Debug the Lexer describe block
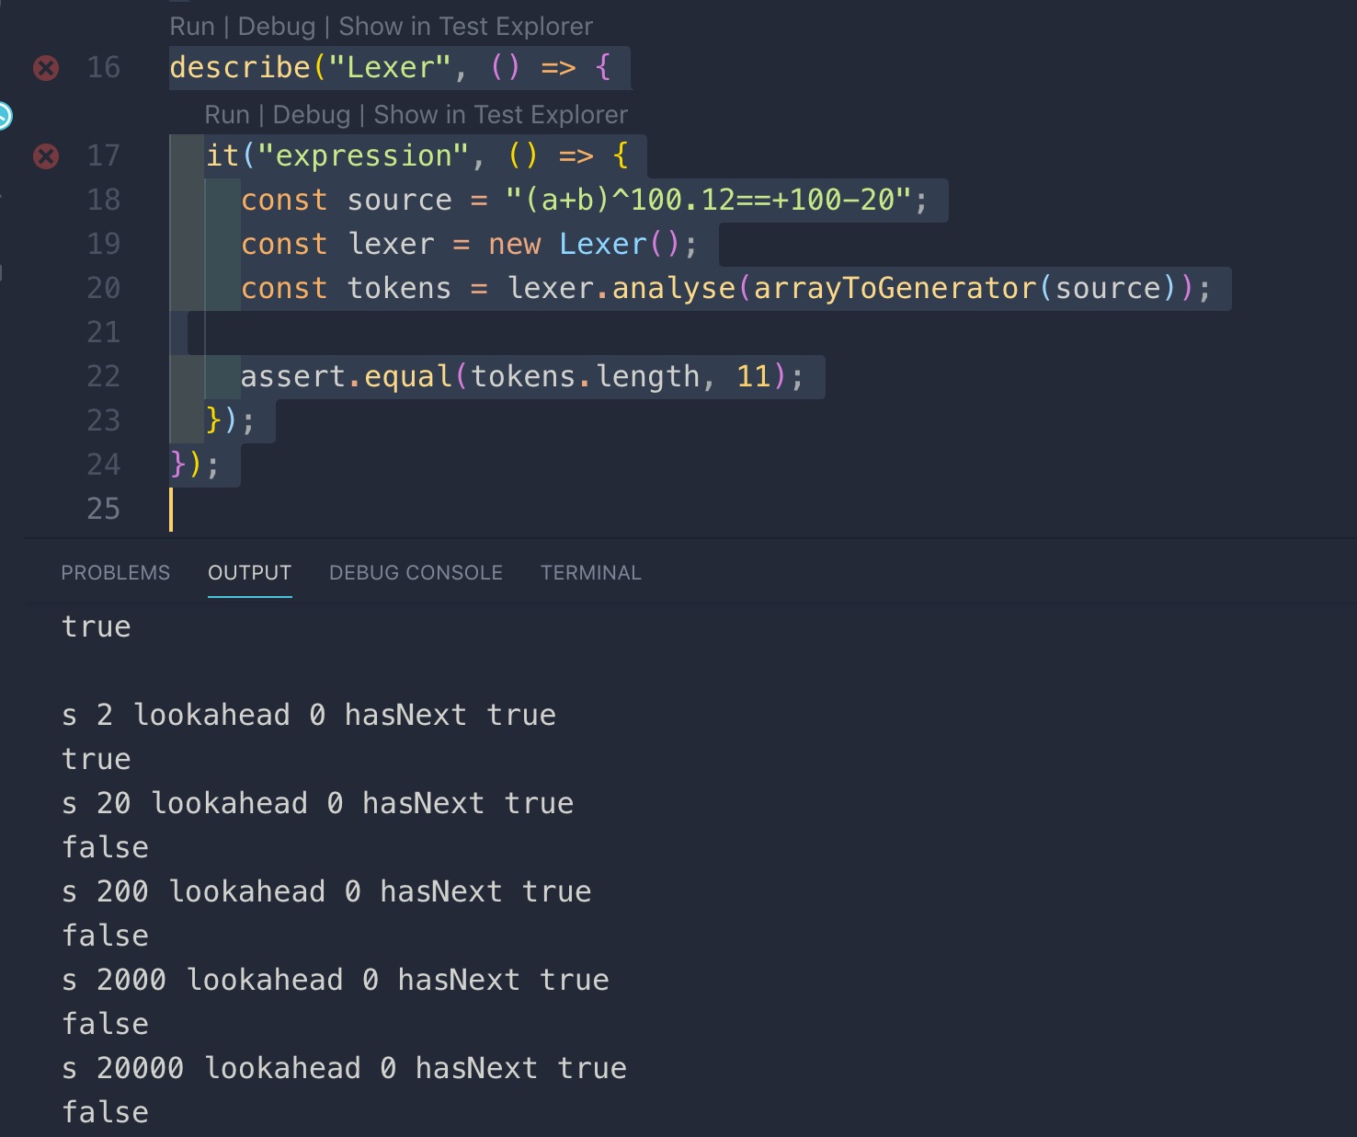 pos(277,27)
